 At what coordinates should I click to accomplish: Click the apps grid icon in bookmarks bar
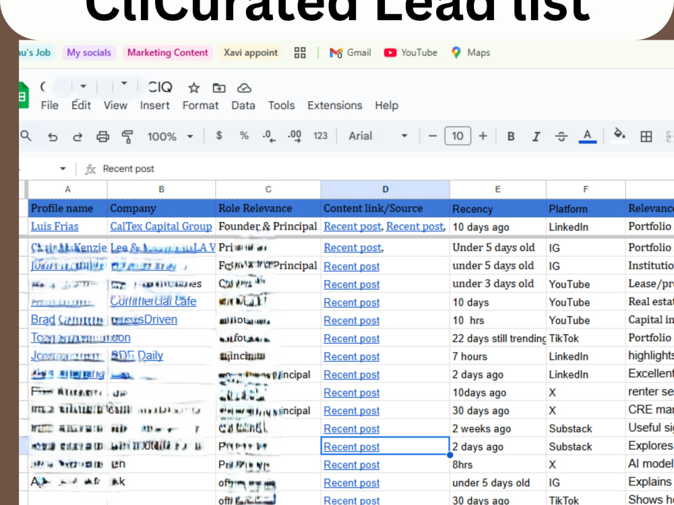300,53
